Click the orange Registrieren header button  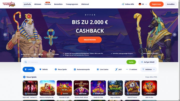pos(156,4)
